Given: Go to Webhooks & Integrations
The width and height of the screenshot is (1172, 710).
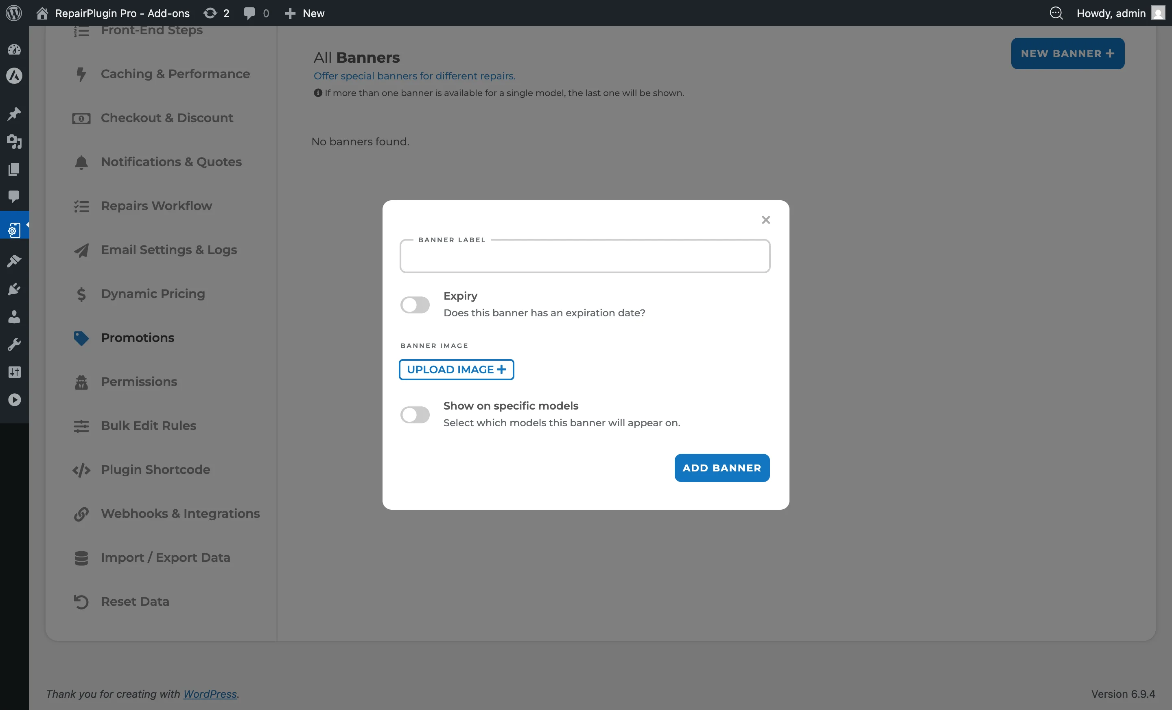Looking at the screenshot, I should coord(180,513).
